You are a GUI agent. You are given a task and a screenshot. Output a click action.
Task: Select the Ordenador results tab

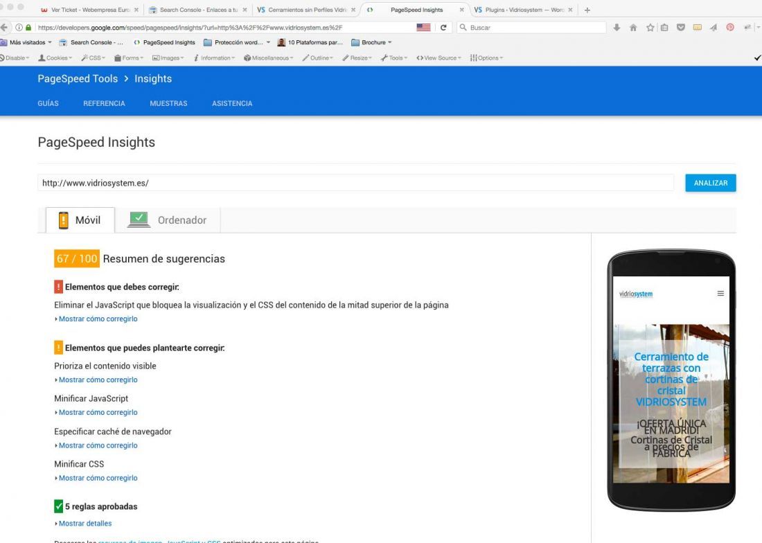pos(168,220)
